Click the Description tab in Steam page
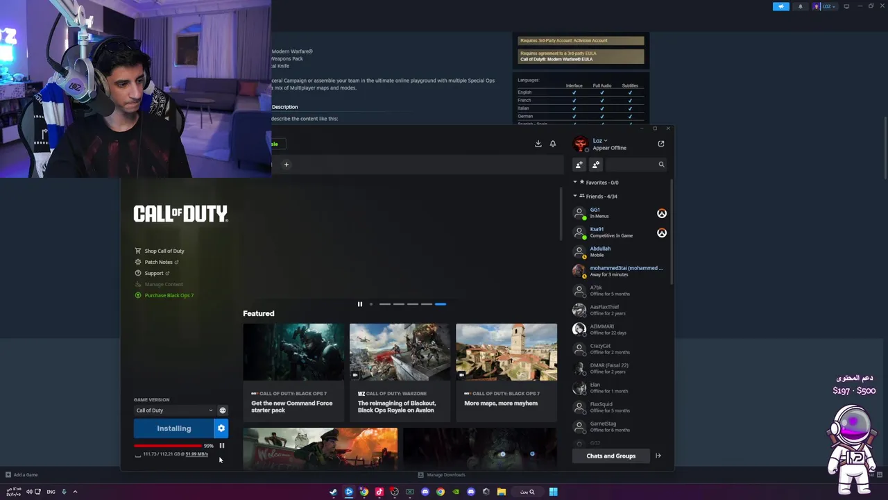 point(284,107)
